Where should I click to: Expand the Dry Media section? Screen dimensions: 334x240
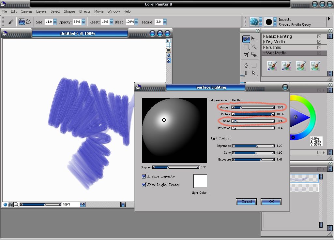(x=264, y=42)
